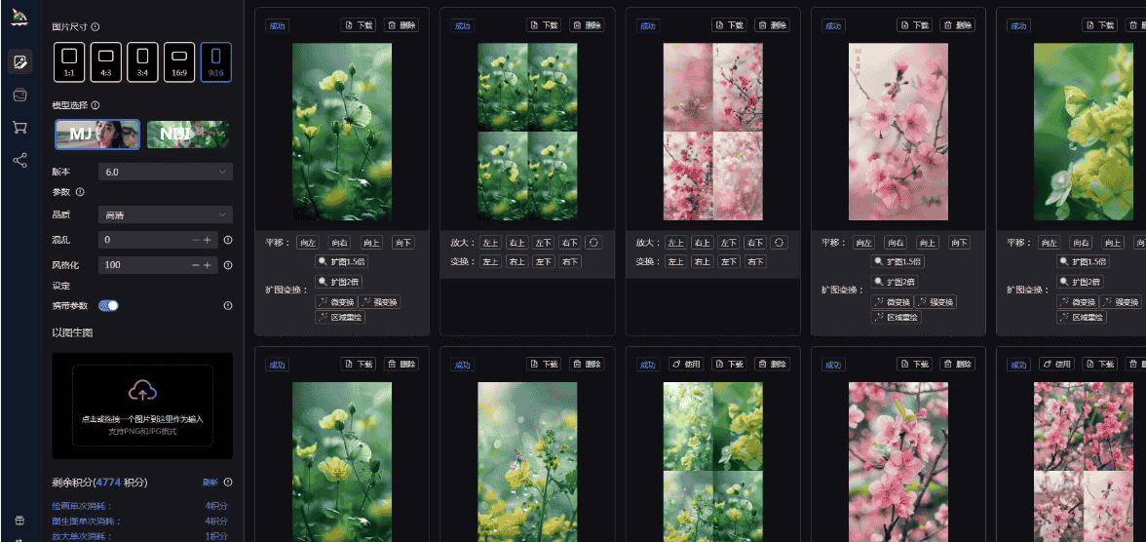
Task: Open pink blossom thumbnail in bottom-row fourth card
Action: pyautogui.click(x=898, y=461)
